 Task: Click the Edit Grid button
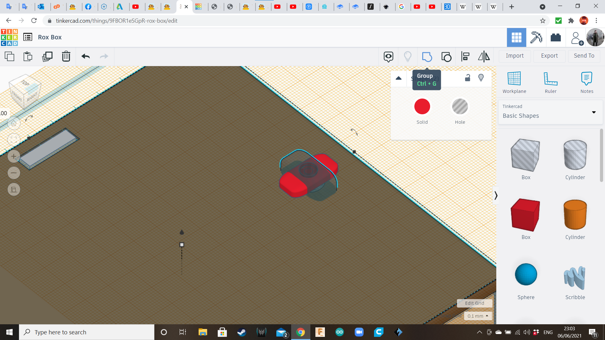coord(474,303)
